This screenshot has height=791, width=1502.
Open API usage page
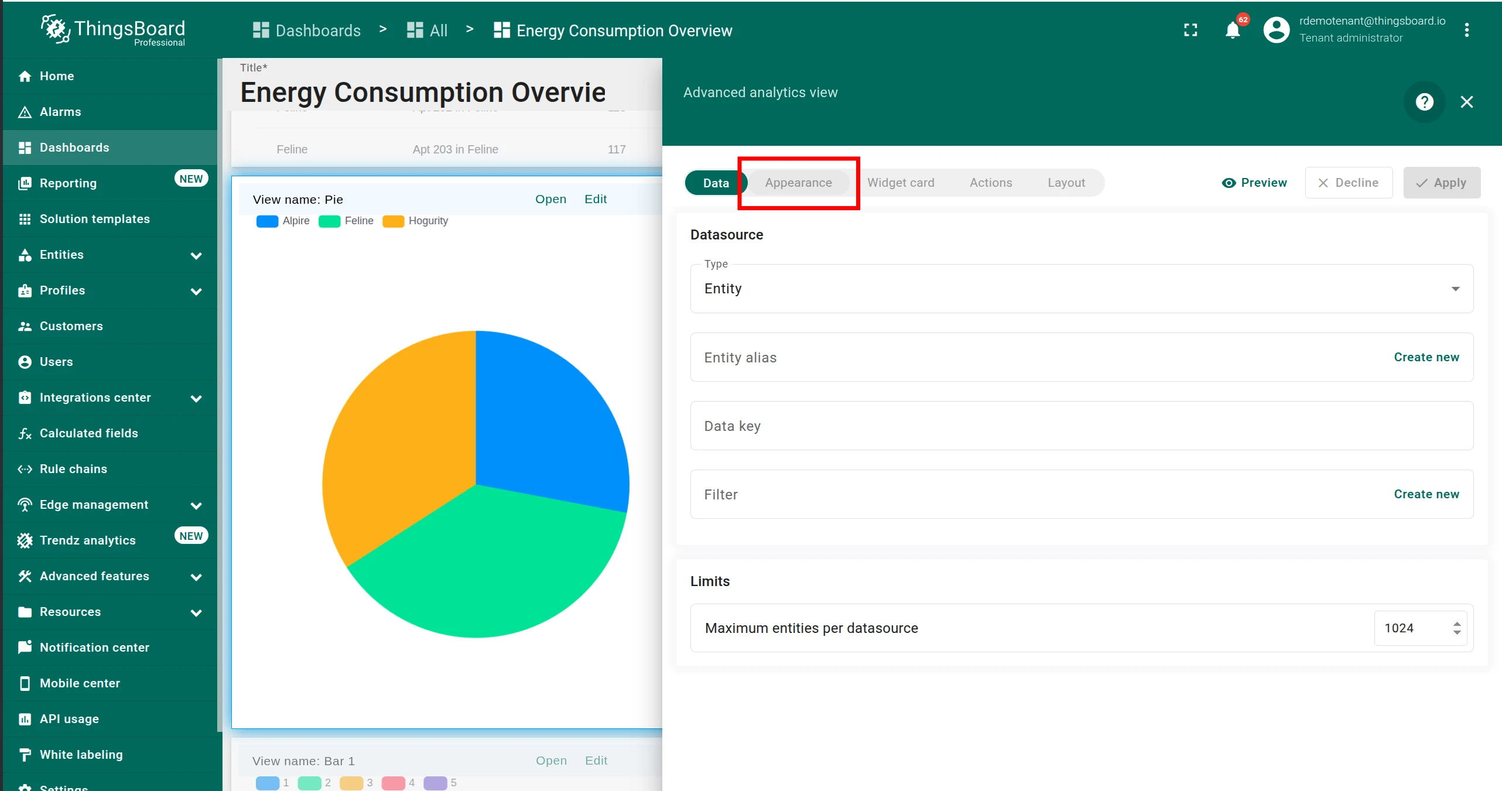coord(110,719)
